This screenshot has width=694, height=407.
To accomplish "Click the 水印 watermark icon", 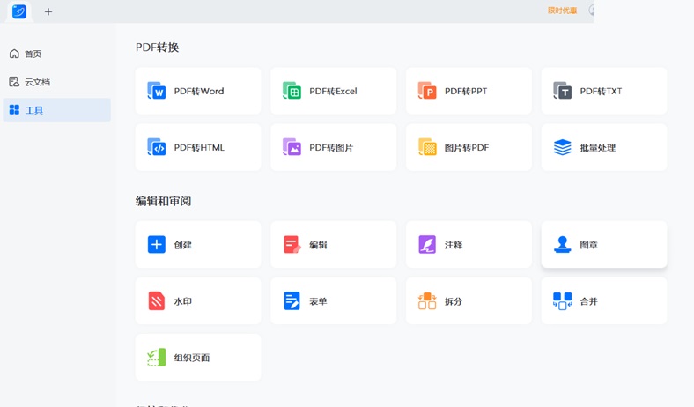I will (x=156, y=300).
